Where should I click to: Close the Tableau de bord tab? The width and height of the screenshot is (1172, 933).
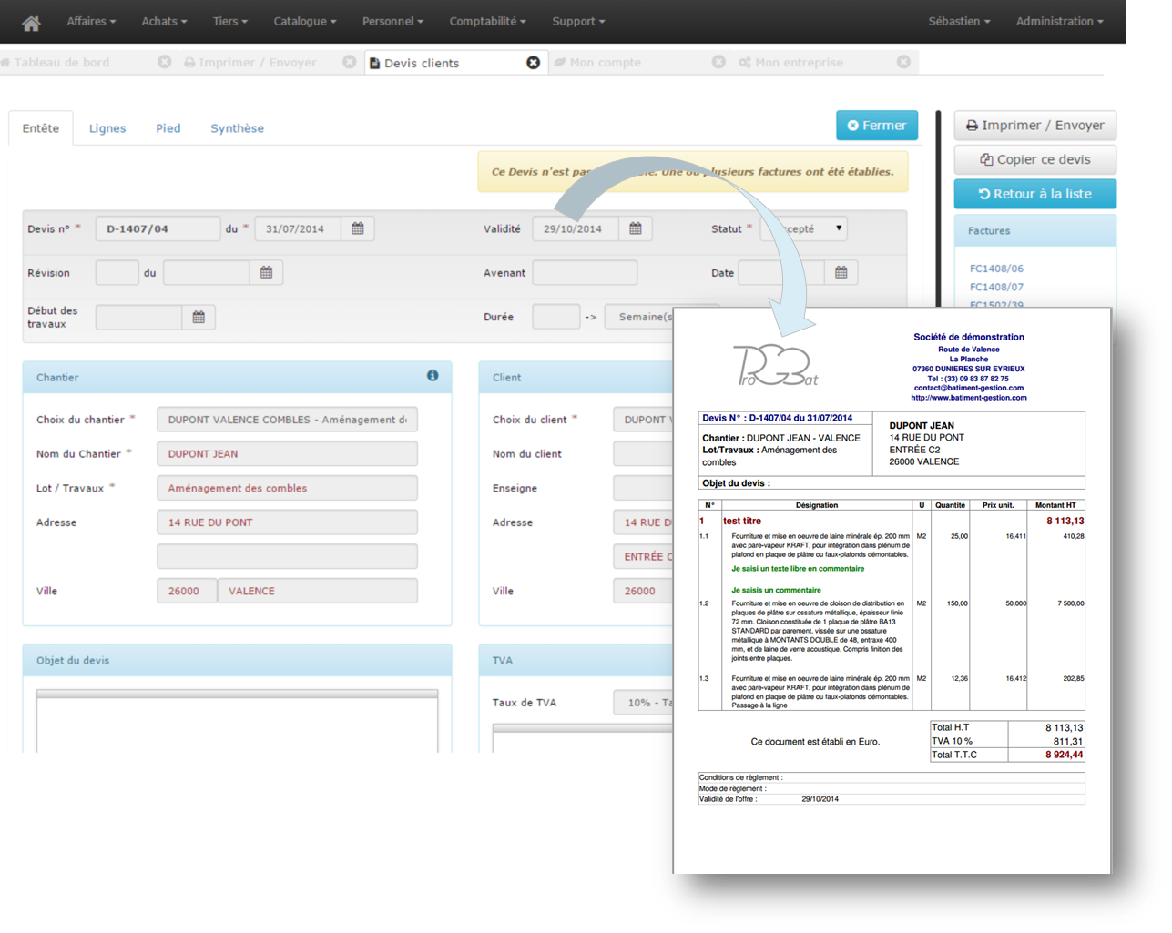[165, 62]
